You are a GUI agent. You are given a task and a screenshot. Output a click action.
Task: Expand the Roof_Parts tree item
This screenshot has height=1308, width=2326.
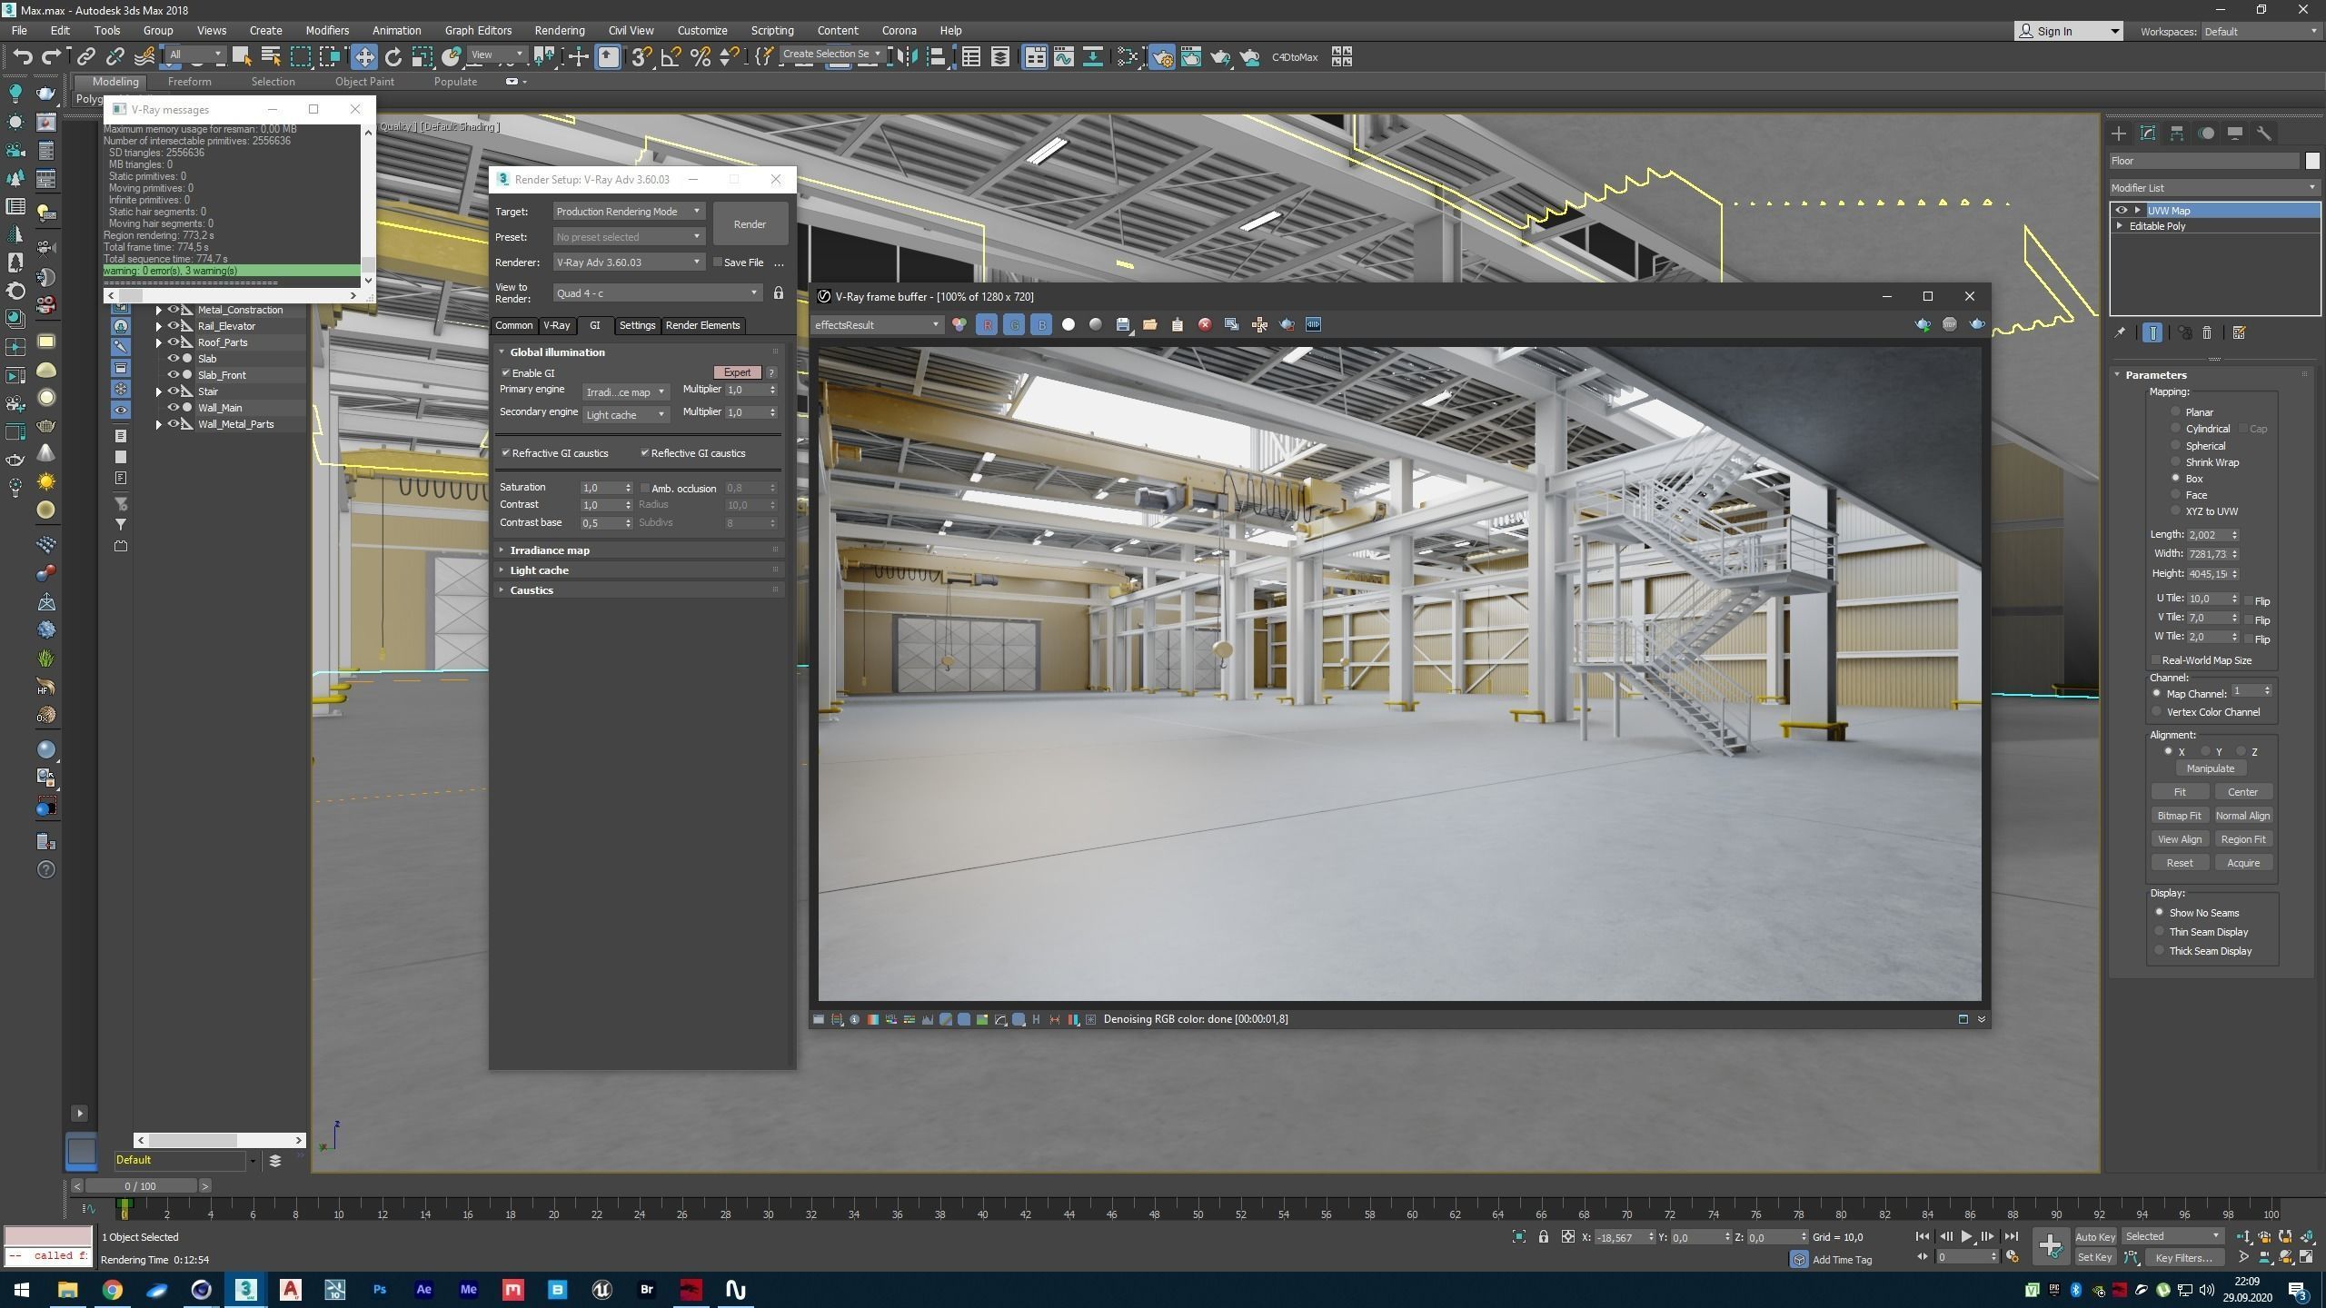click(159, 342)
